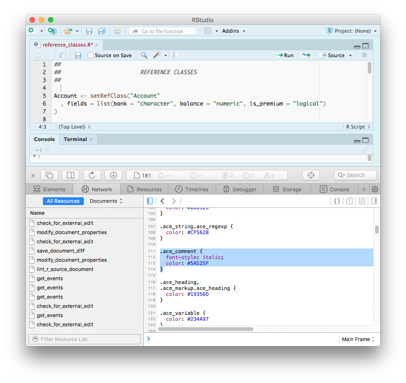Open the Documents type dropdown
Image resolution: width=406 pixels, height=383 pixels.
[106, 201]
